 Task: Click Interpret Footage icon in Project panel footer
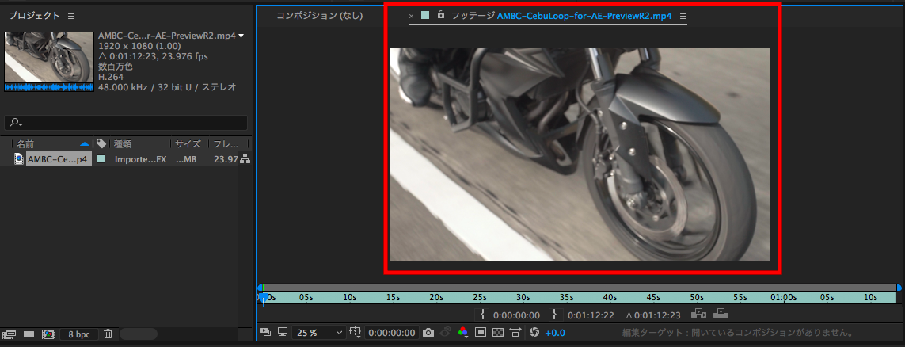click(x=8, y=334)
